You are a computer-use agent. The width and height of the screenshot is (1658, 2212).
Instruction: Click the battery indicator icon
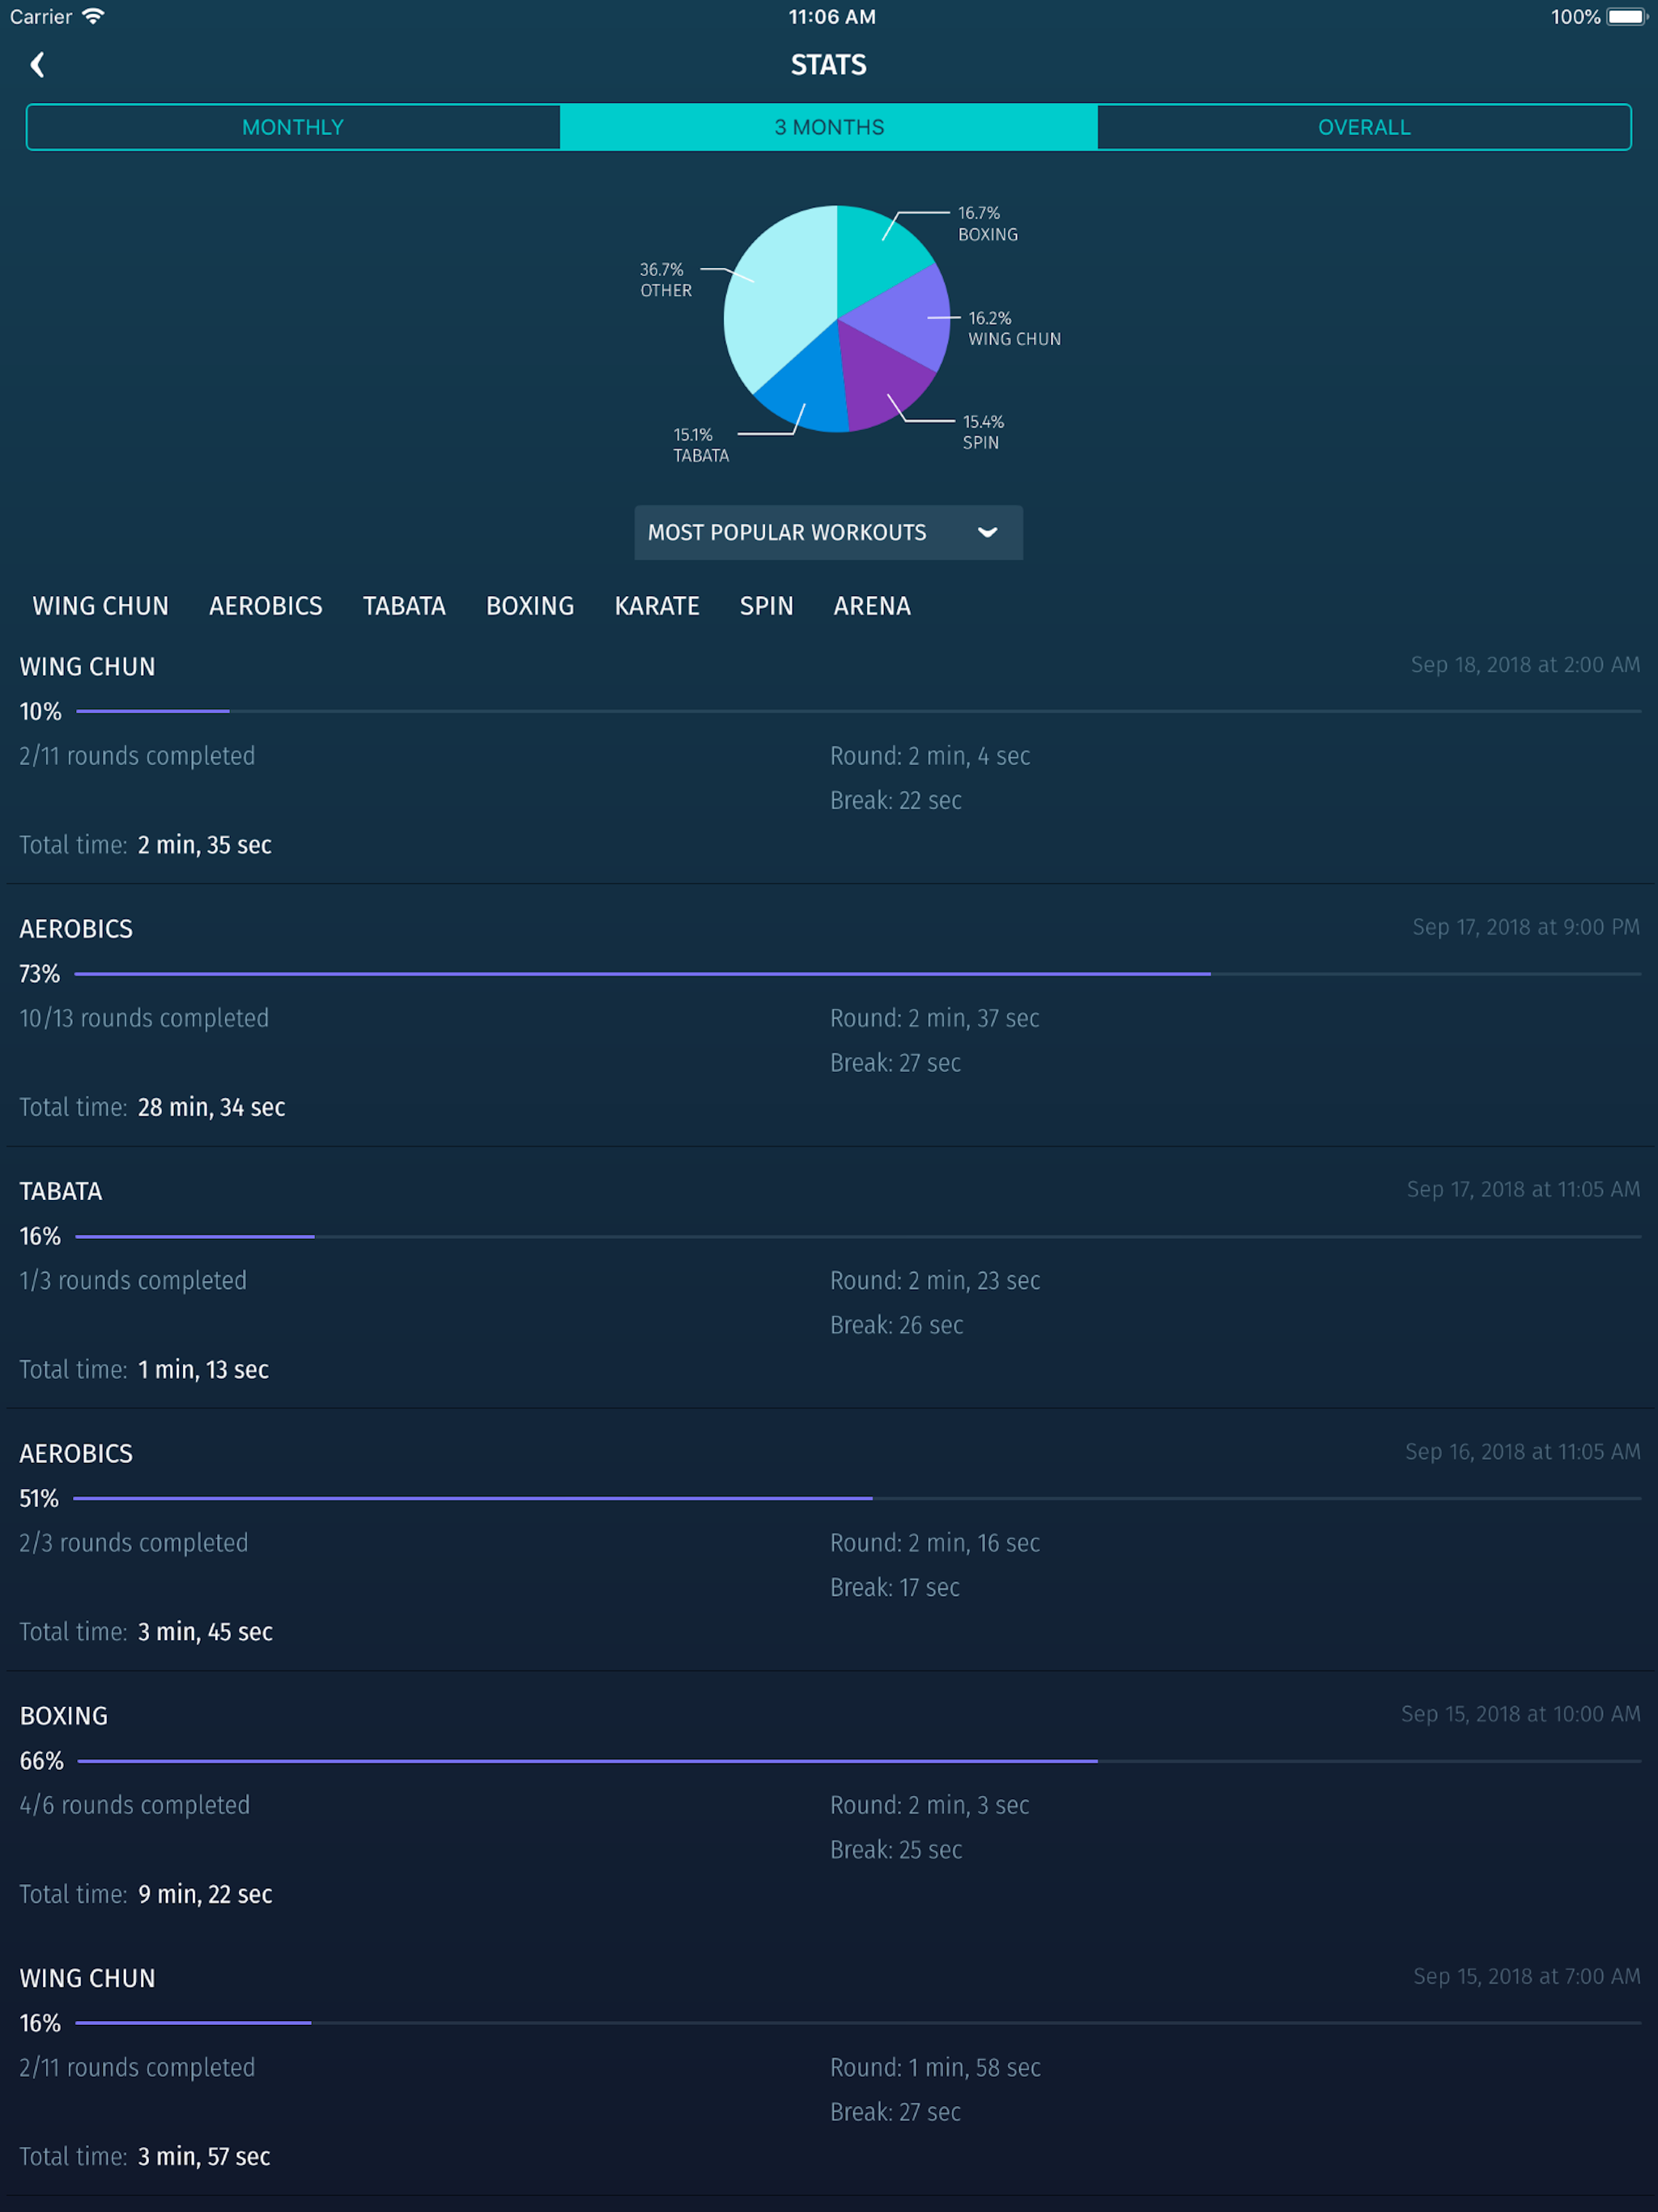[1625, 16]
